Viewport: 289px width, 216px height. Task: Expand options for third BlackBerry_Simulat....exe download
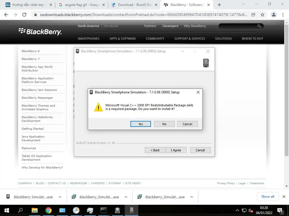tap(192, 197)
